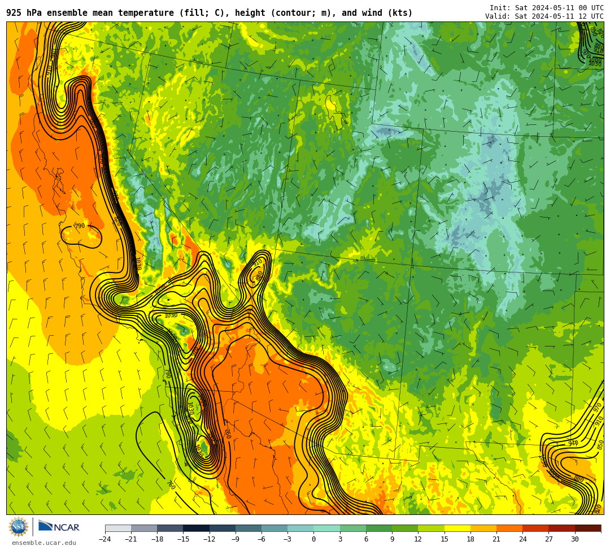Click the colorbar label '12'
The image size is (610, 550).
[x=418, y=539]
